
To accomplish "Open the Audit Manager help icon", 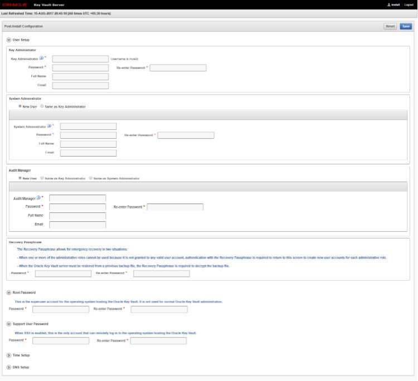I will click(x=38, y=197).
